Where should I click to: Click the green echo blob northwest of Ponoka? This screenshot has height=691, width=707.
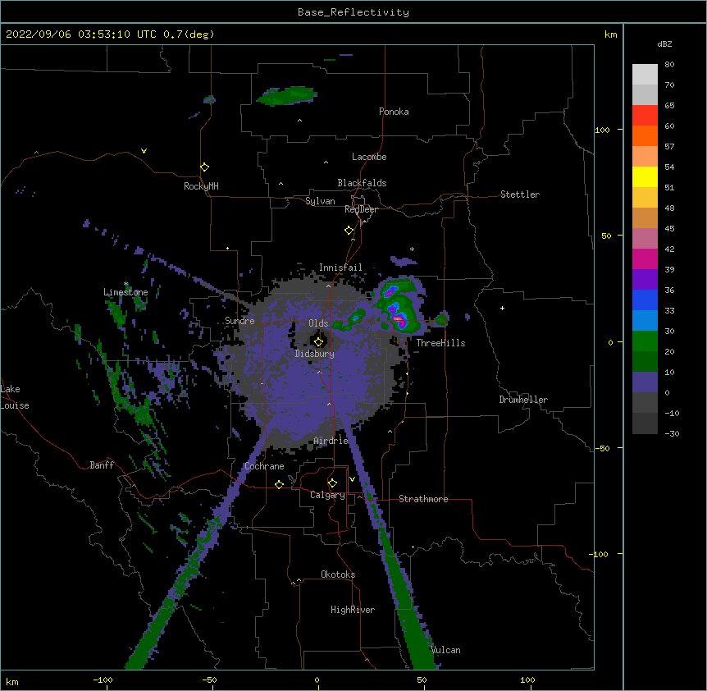click(x=287, y=96)
